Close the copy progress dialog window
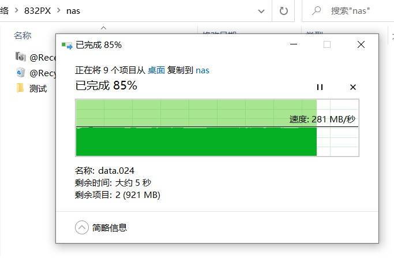This screenshot has height=258, width=394. [x=361, y=44]
